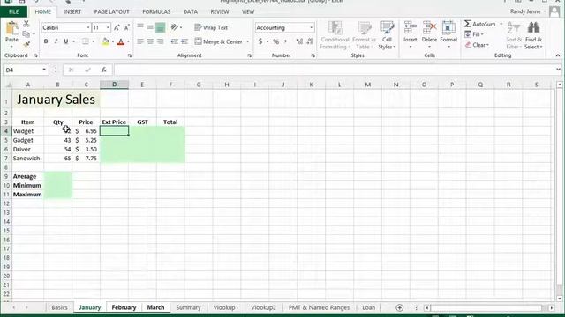
Task: Open the Accounting number format dropdown
Action: click(311, 27)
